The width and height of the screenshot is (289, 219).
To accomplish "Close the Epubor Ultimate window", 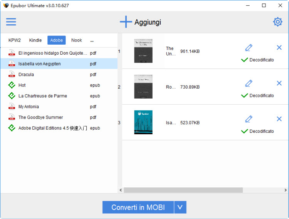I will click(x=280, y=5).
